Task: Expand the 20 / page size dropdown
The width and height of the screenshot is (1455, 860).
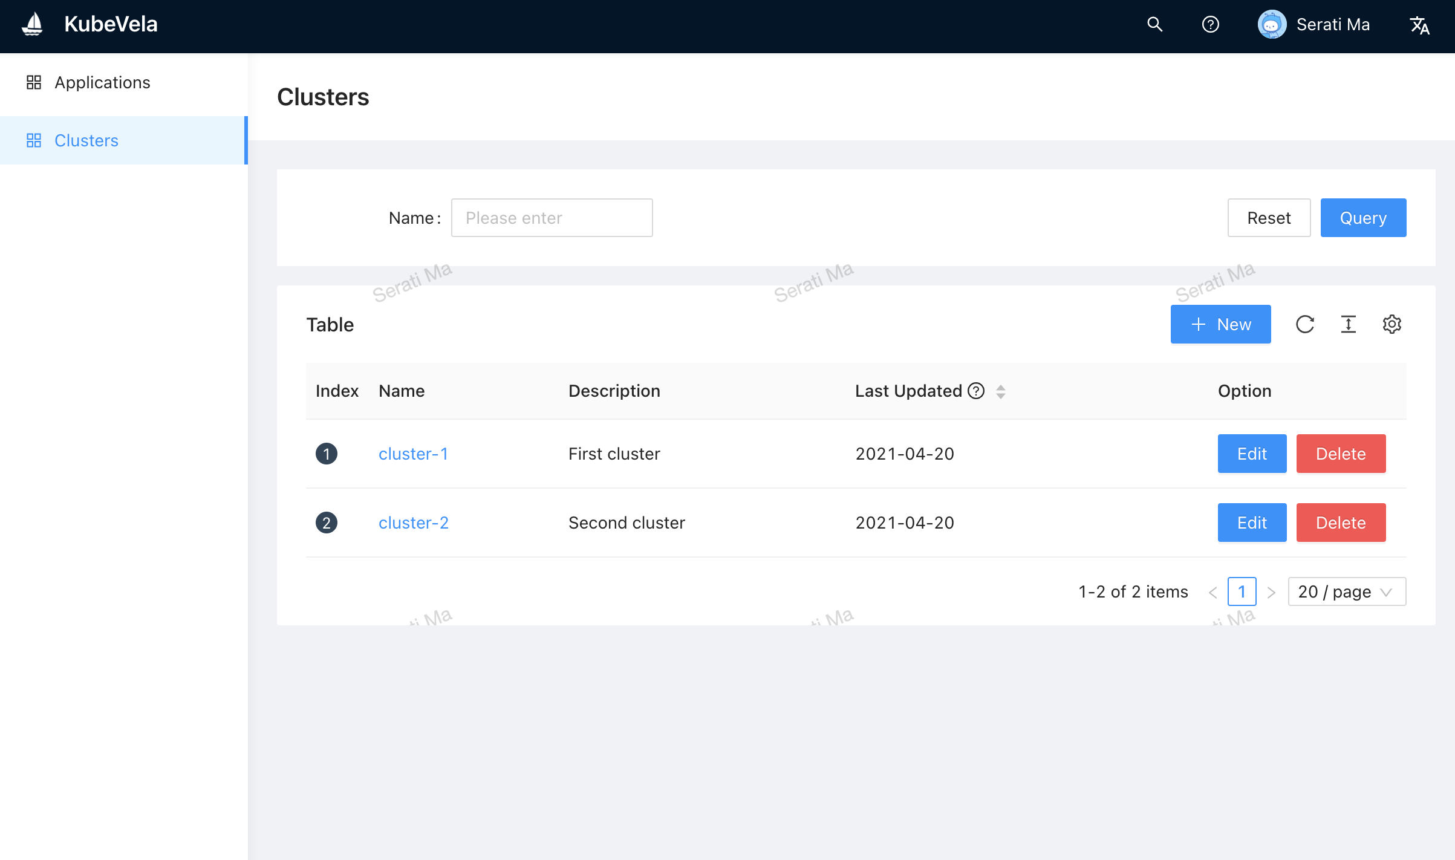Action: click(1346, 591)
